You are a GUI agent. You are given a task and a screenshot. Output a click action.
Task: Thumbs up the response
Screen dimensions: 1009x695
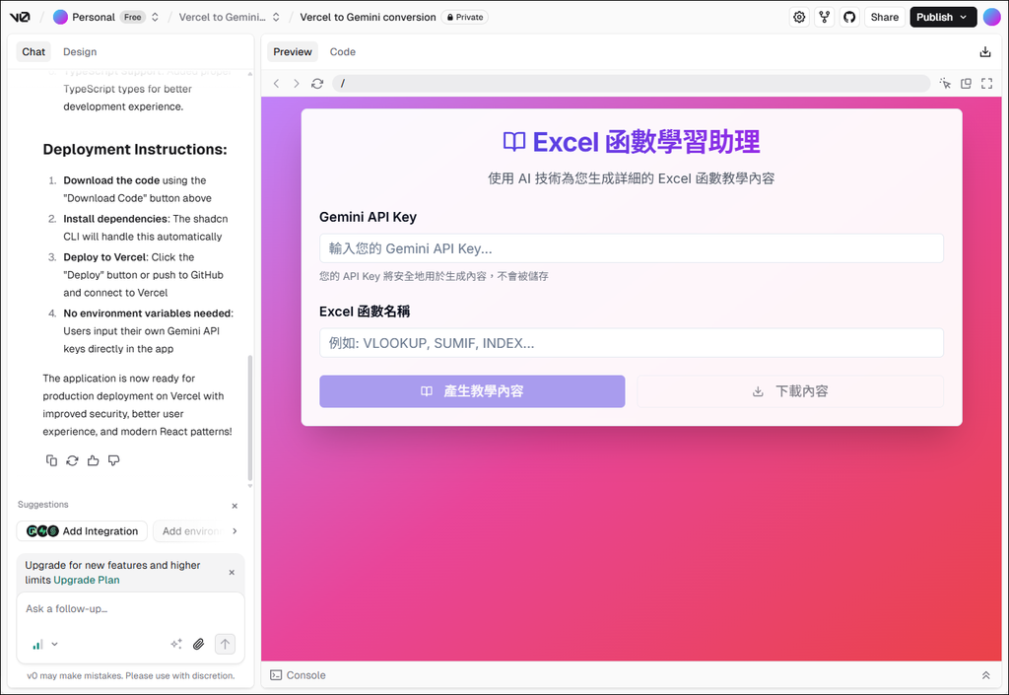(x=94, y=460)
